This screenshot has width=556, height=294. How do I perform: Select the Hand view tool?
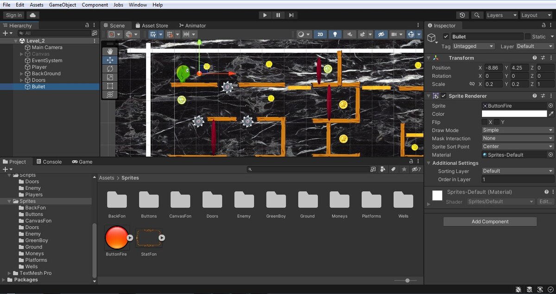tap(110, 51)
